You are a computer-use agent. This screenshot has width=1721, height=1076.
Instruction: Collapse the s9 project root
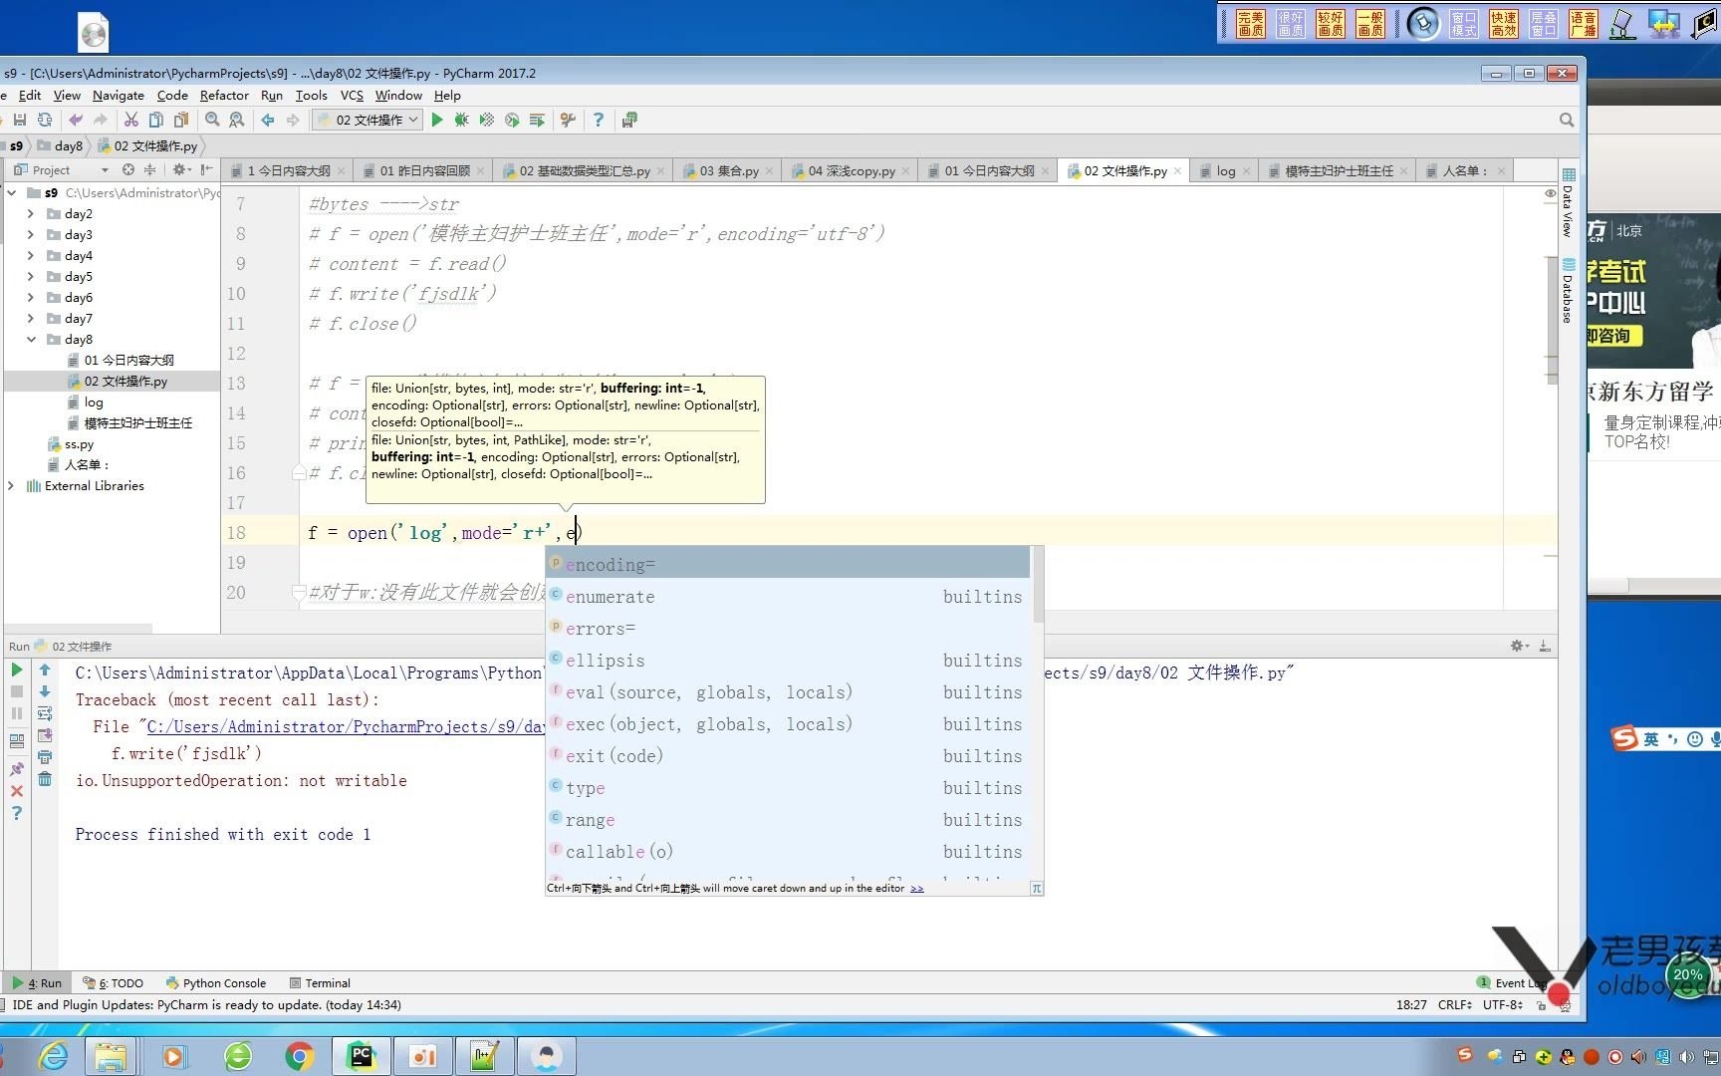pyautogui.click(x=11, y=193)
